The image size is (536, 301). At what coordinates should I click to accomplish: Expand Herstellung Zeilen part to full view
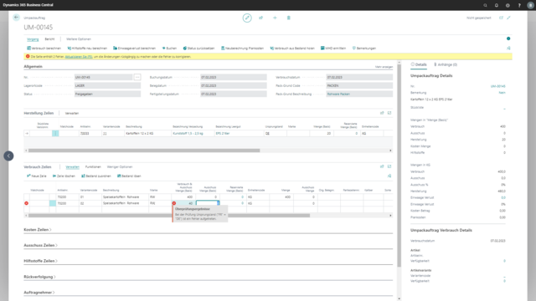pos(389,113)
